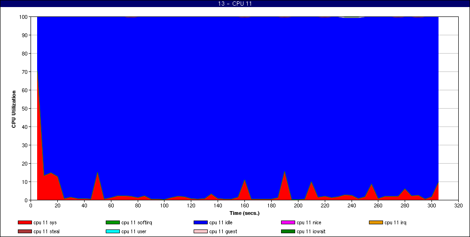This screenshot has height=237, width=470.
Task: Select the 'cpu 11 irq' legend label
Action: (395, 222)
